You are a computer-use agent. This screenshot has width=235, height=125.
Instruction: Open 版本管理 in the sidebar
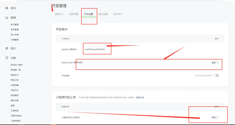(15, 25)
